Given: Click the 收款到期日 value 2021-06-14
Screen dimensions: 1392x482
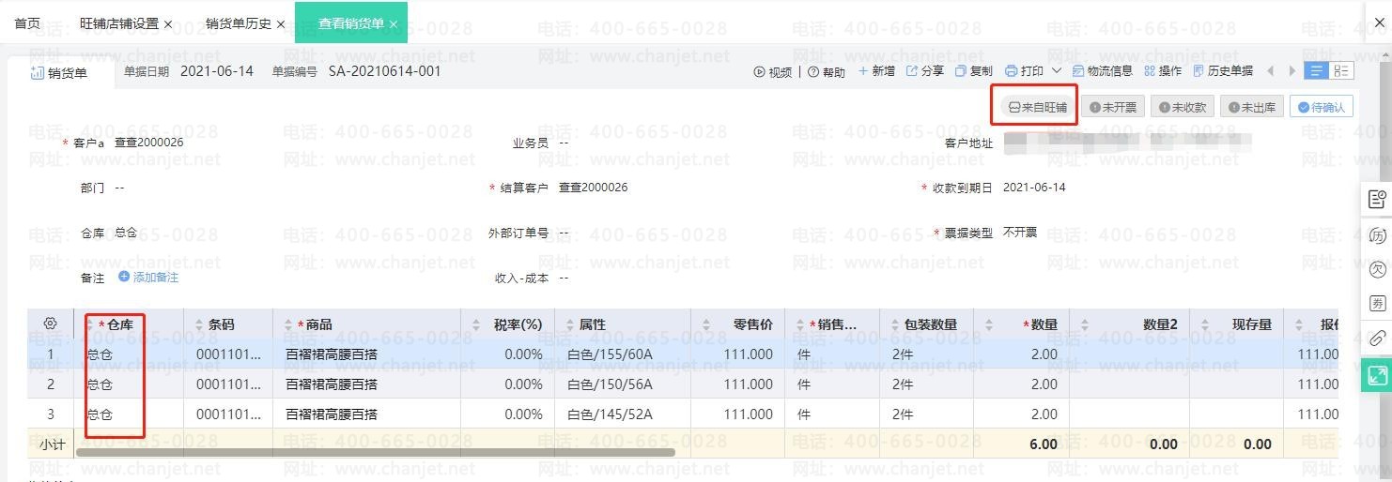Looking at the screenshot, I should point(1034,188).
